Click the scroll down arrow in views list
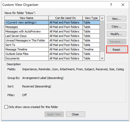 pyautogui.click(x=102, y=58)
